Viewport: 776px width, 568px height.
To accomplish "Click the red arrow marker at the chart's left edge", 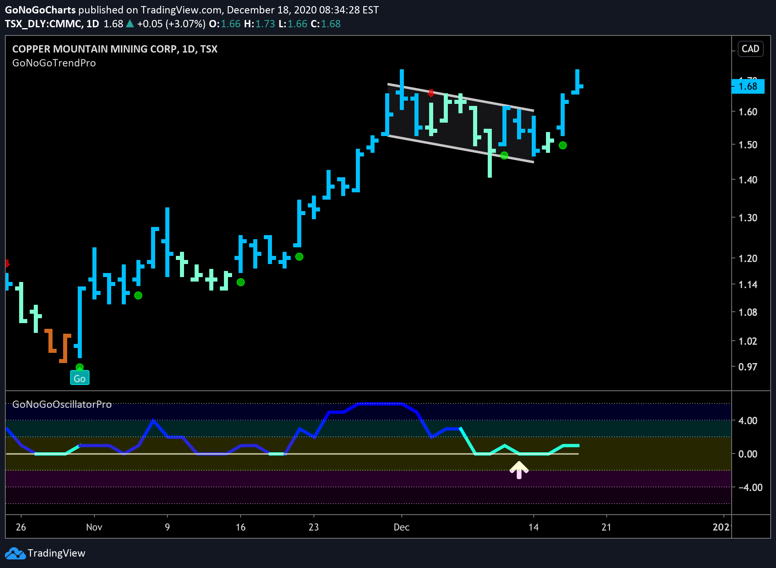I will point(7,263).
